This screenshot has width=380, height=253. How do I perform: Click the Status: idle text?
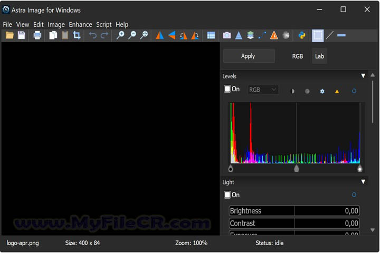270,243
